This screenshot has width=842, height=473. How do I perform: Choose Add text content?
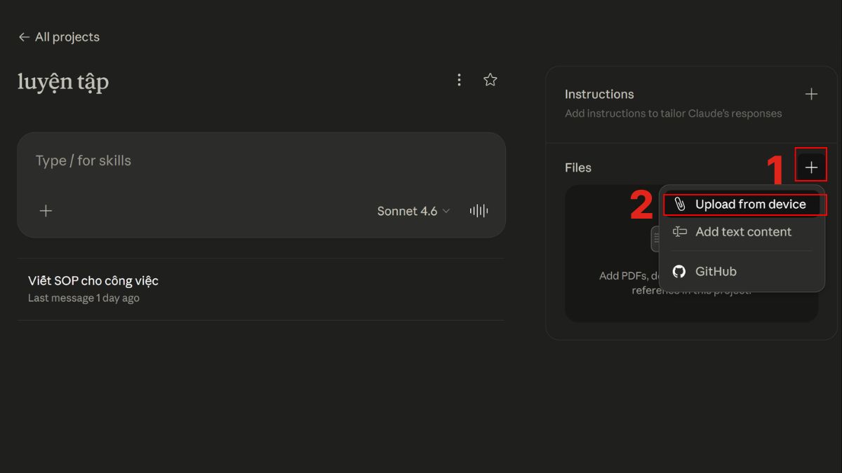(x=742, y=232)
